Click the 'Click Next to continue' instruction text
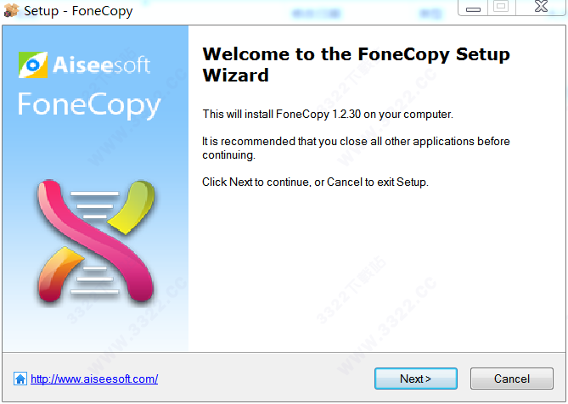568x404 pixels. click(315, 182)
